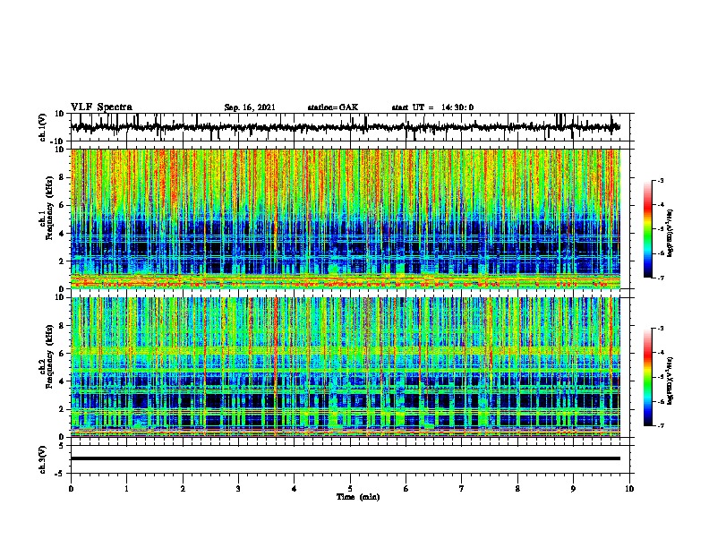Click time axis tick label "5"
Screen dimensions: 709x548
coord(350,489)
